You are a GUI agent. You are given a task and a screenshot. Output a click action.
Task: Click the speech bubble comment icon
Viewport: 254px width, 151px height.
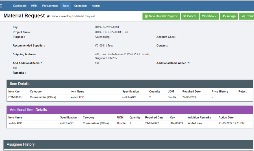[243, 16]
